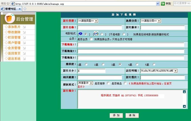
Task: Select the 不是电影 radio button
Action: [124, 34]
